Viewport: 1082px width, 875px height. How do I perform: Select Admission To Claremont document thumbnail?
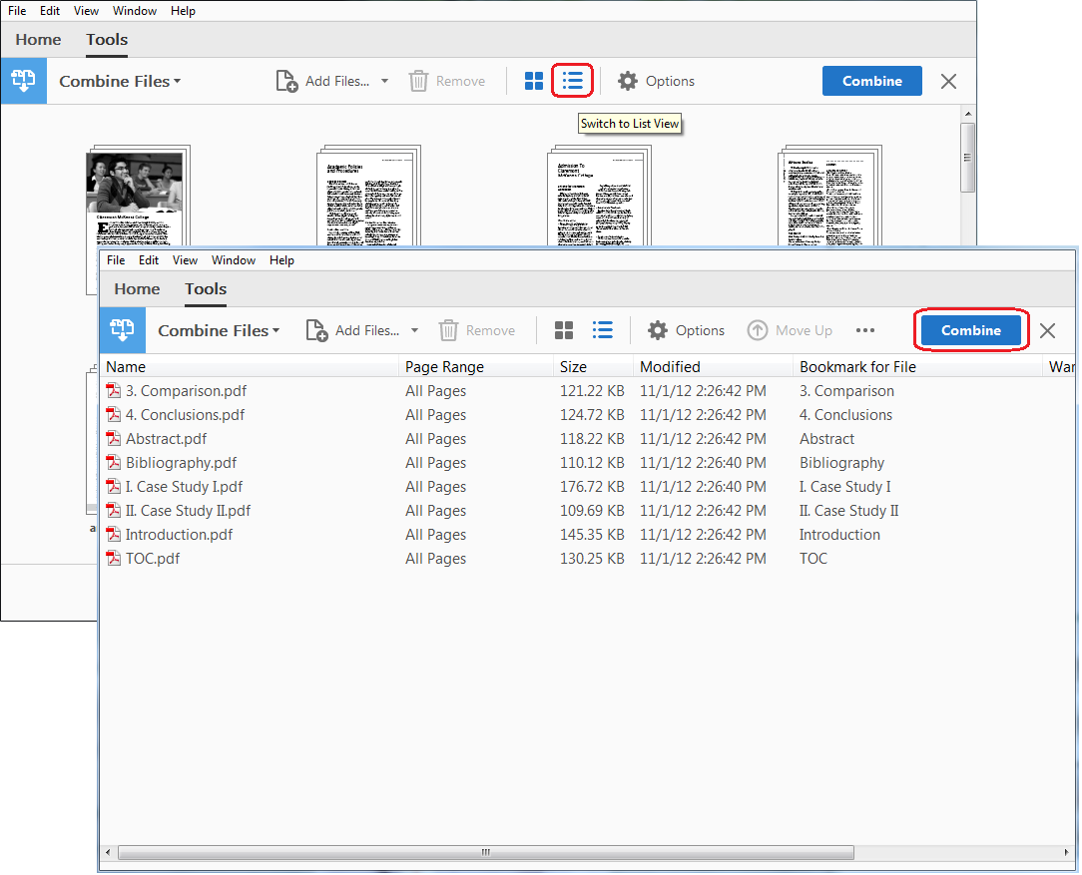599,196
